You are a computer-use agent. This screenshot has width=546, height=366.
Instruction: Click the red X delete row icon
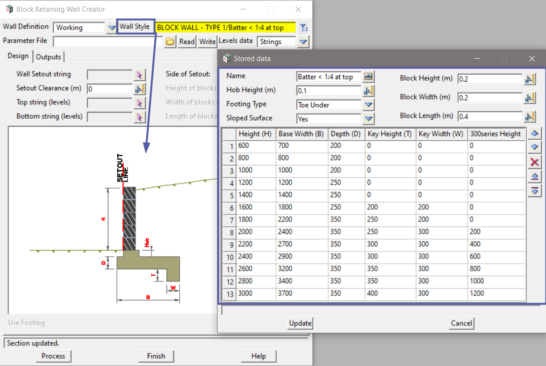(534, 162)
